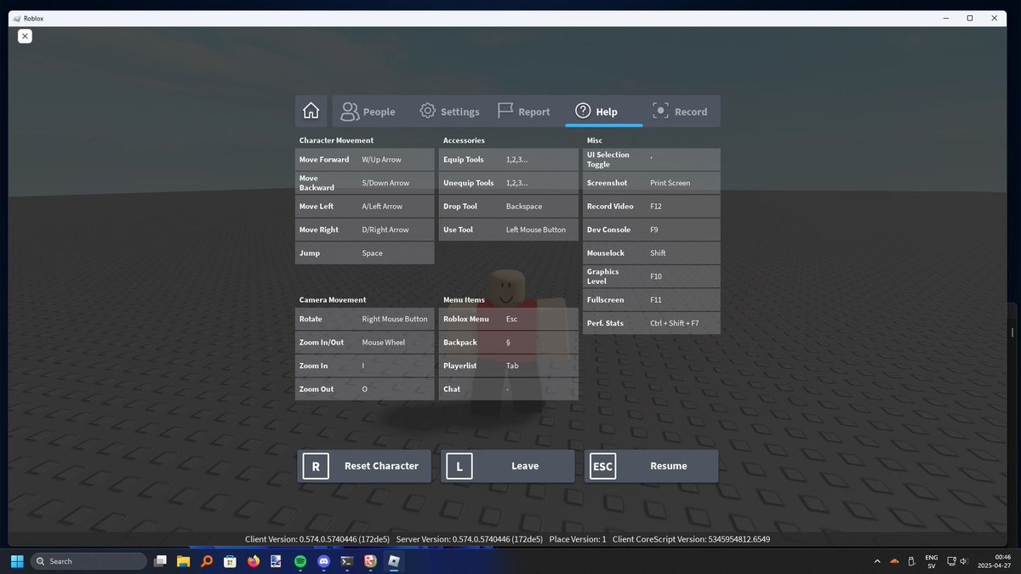Open the Settings tab

coord(449,111)
